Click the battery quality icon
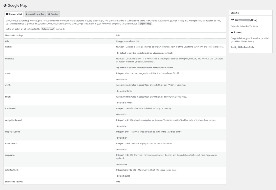This screenshot has width=276, height=190. pyautogui.click(x=239, y=47)
